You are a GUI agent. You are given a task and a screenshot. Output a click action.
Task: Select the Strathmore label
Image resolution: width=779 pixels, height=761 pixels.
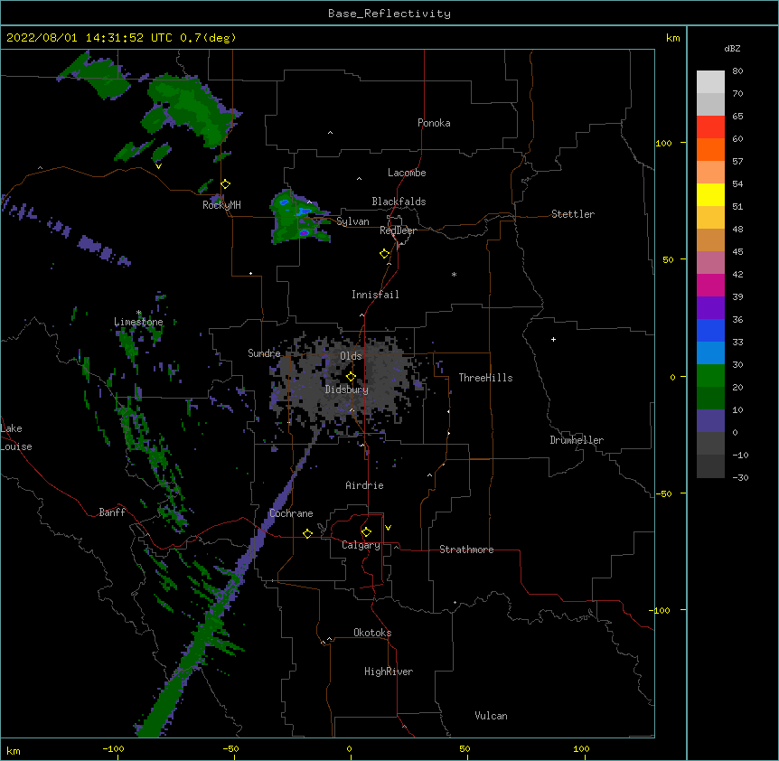[466, 550]
